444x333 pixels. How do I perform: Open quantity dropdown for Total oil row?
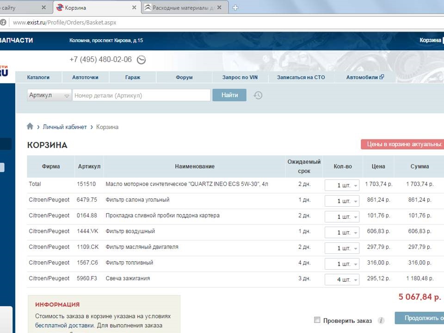coord(342,185)
